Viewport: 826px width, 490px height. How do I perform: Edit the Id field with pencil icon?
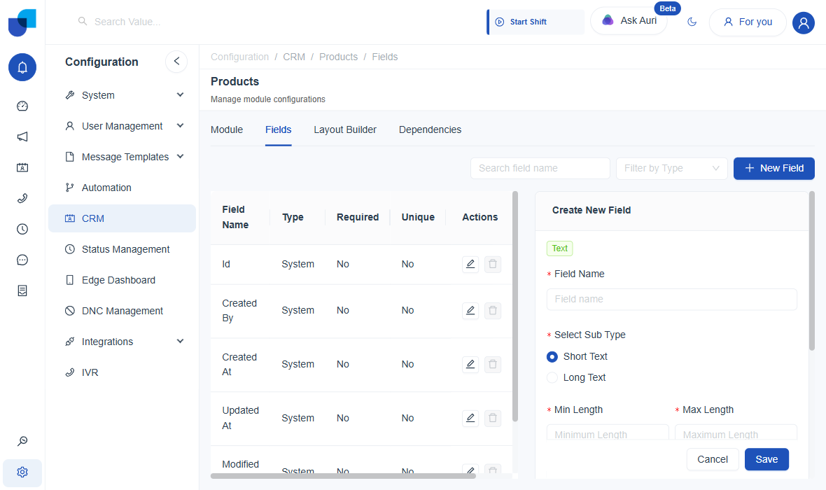point(470,264)
